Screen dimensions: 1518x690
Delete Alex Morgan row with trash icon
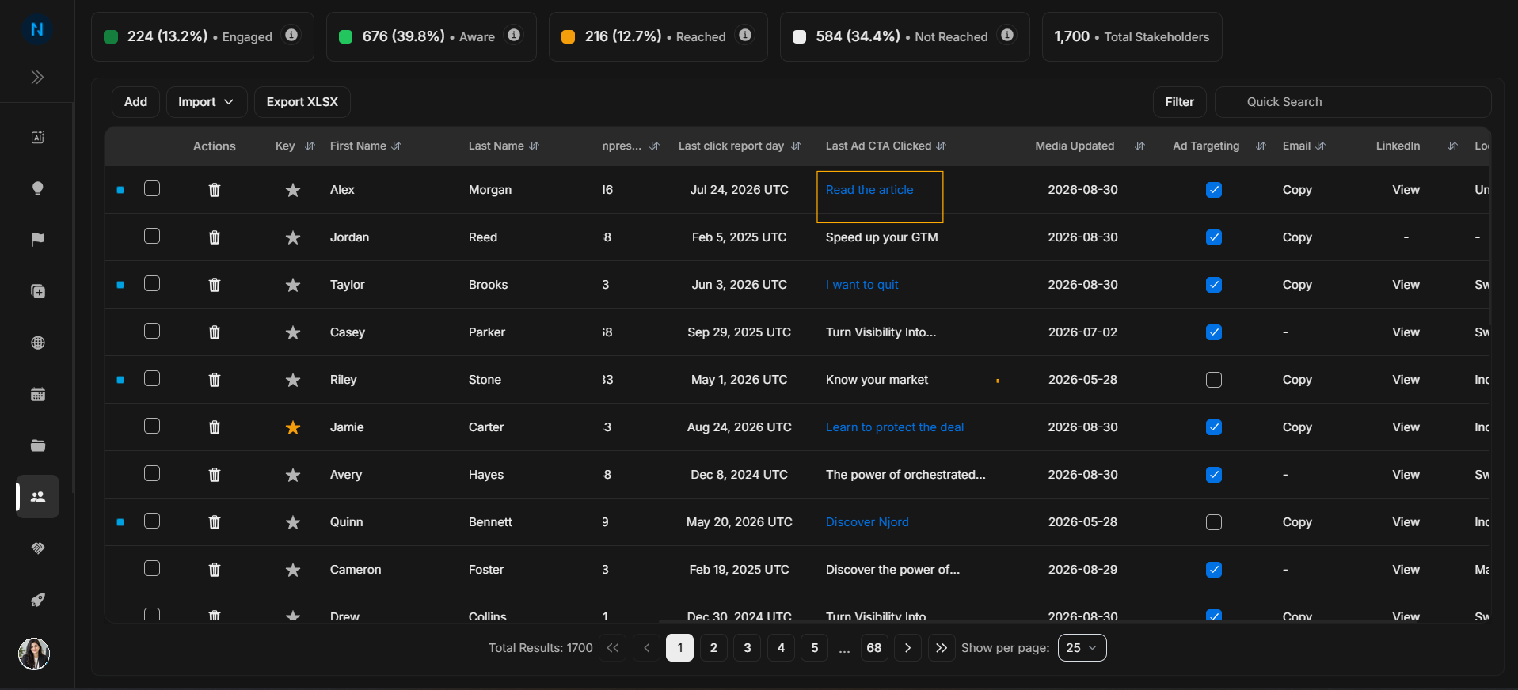point(214,190)
